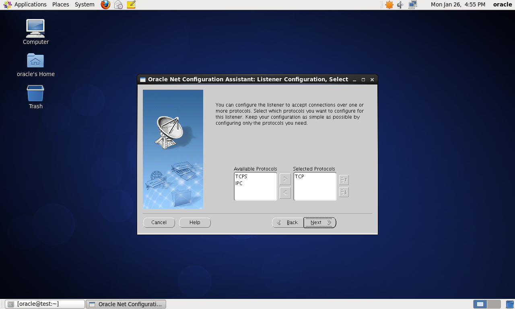Go Back to the previous step
Screen dimensions: 515x309
tap(288, 222)
